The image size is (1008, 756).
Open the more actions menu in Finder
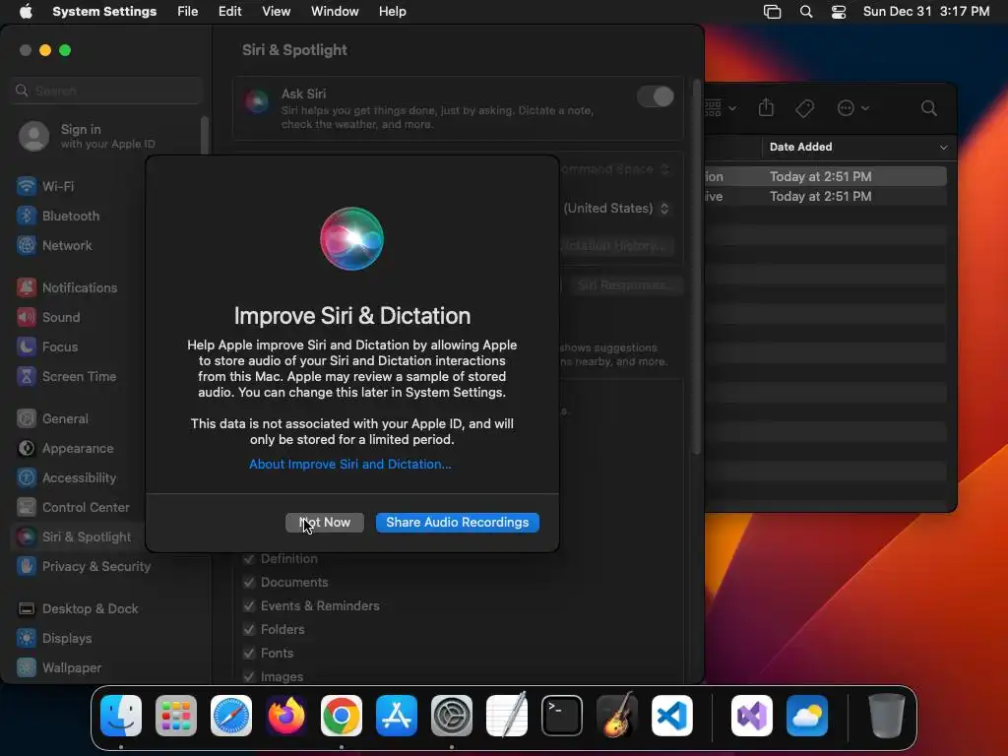coord(853,108)
